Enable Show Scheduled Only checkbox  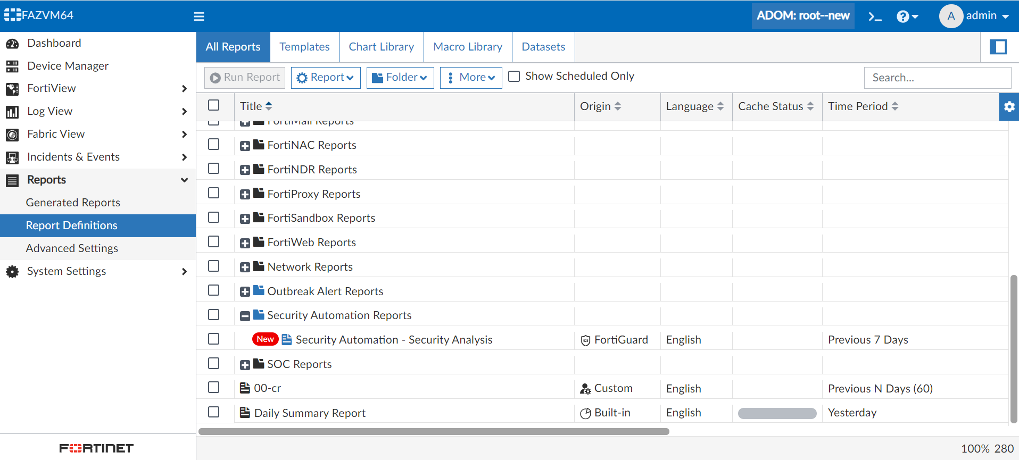click(514, 77)
